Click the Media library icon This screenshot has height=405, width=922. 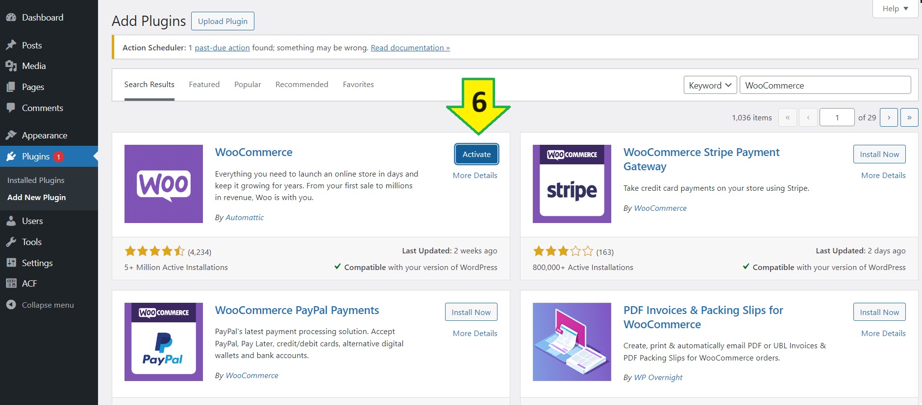[11, 66]
